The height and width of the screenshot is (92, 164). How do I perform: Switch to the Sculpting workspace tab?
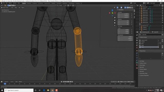click(x=35, y=3)
